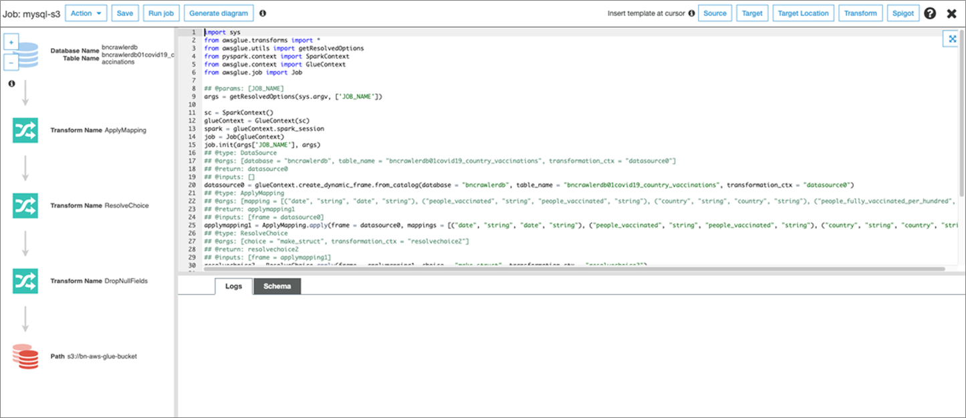Open the Action dropdown menu
966x418 pixels.
tap(86, 13)
